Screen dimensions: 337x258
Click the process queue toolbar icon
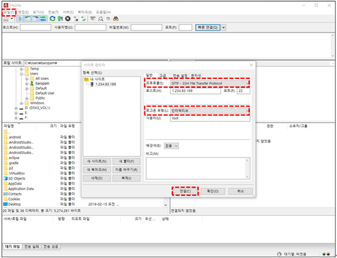[x=60, y=19]
